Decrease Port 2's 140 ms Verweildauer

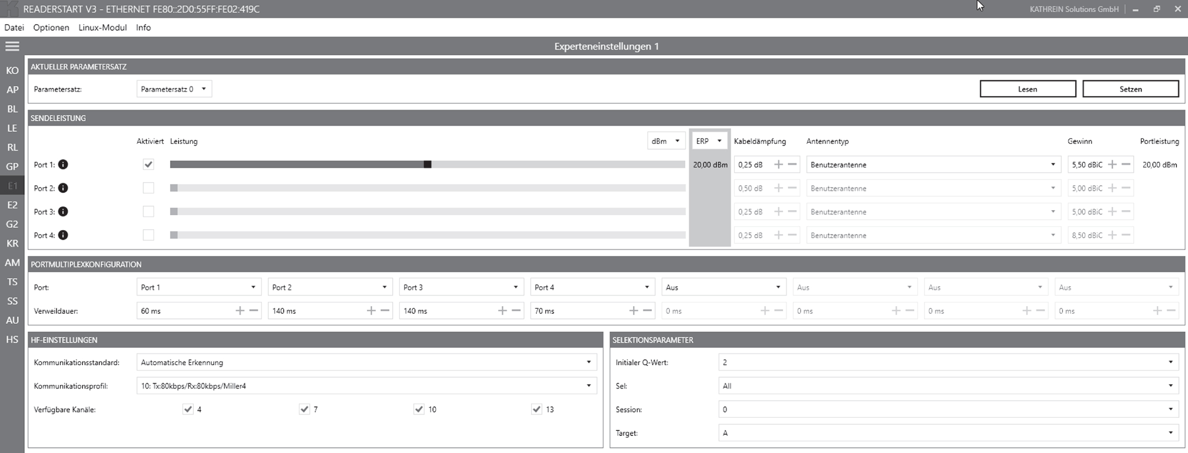point(385,311)
